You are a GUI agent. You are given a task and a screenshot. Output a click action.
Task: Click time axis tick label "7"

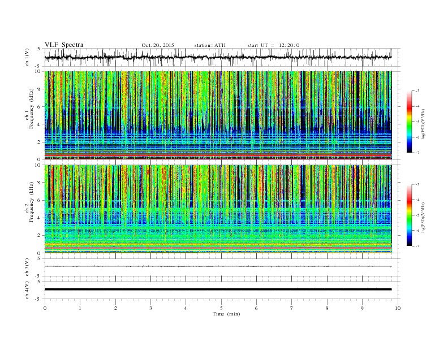tap(292, 308)
